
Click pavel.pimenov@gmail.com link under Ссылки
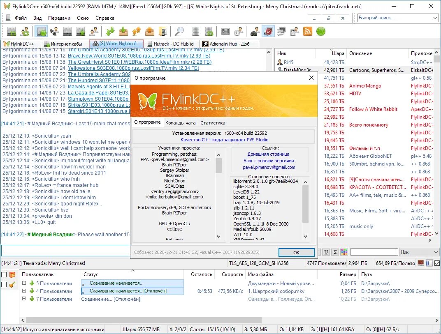click(x=269, y=168)
